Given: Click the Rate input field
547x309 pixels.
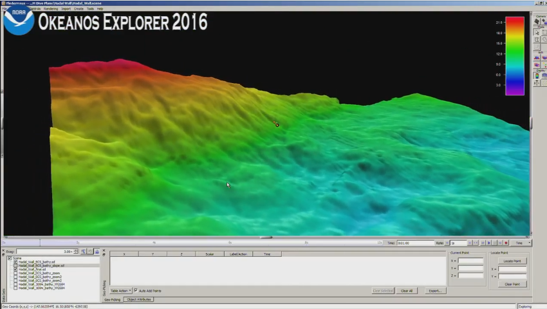Looking at the screenshot, I should click(458, 243).
